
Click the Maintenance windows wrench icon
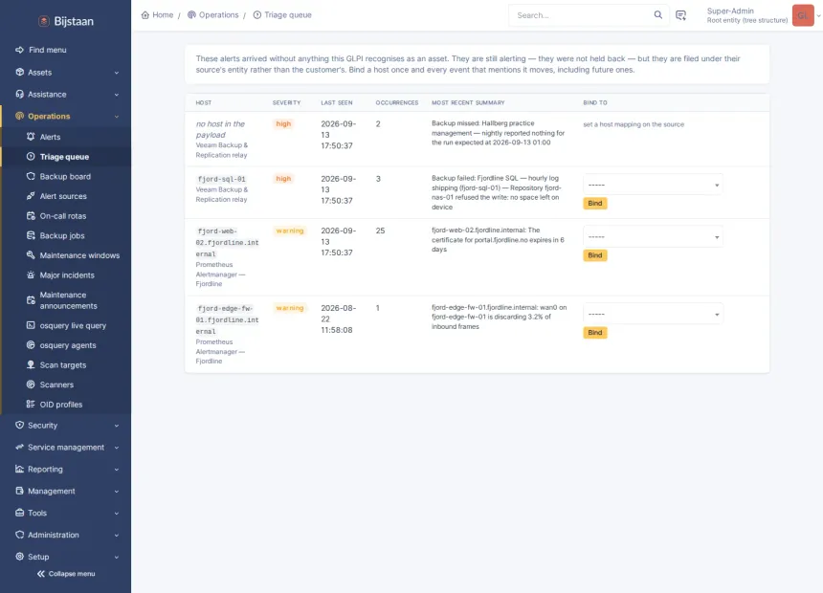[31, 255]
